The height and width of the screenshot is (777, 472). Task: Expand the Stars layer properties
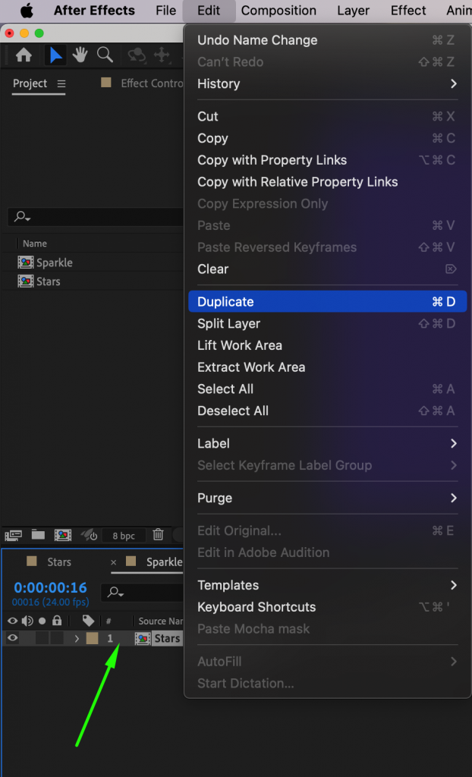coord(77,638)
